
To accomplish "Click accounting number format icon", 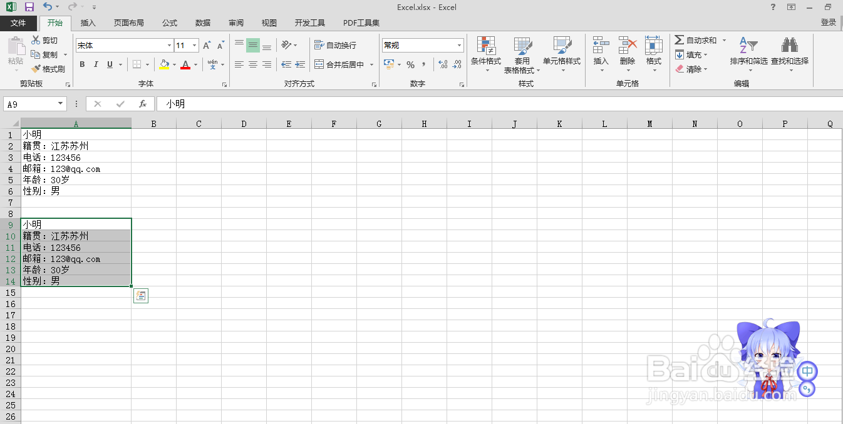I will [x=388, y=64].
